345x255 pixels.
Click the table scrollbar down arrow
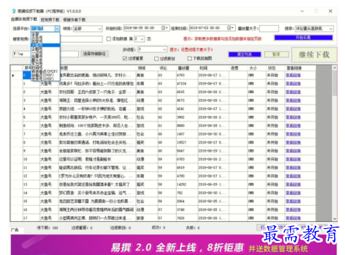coord(335,219)
